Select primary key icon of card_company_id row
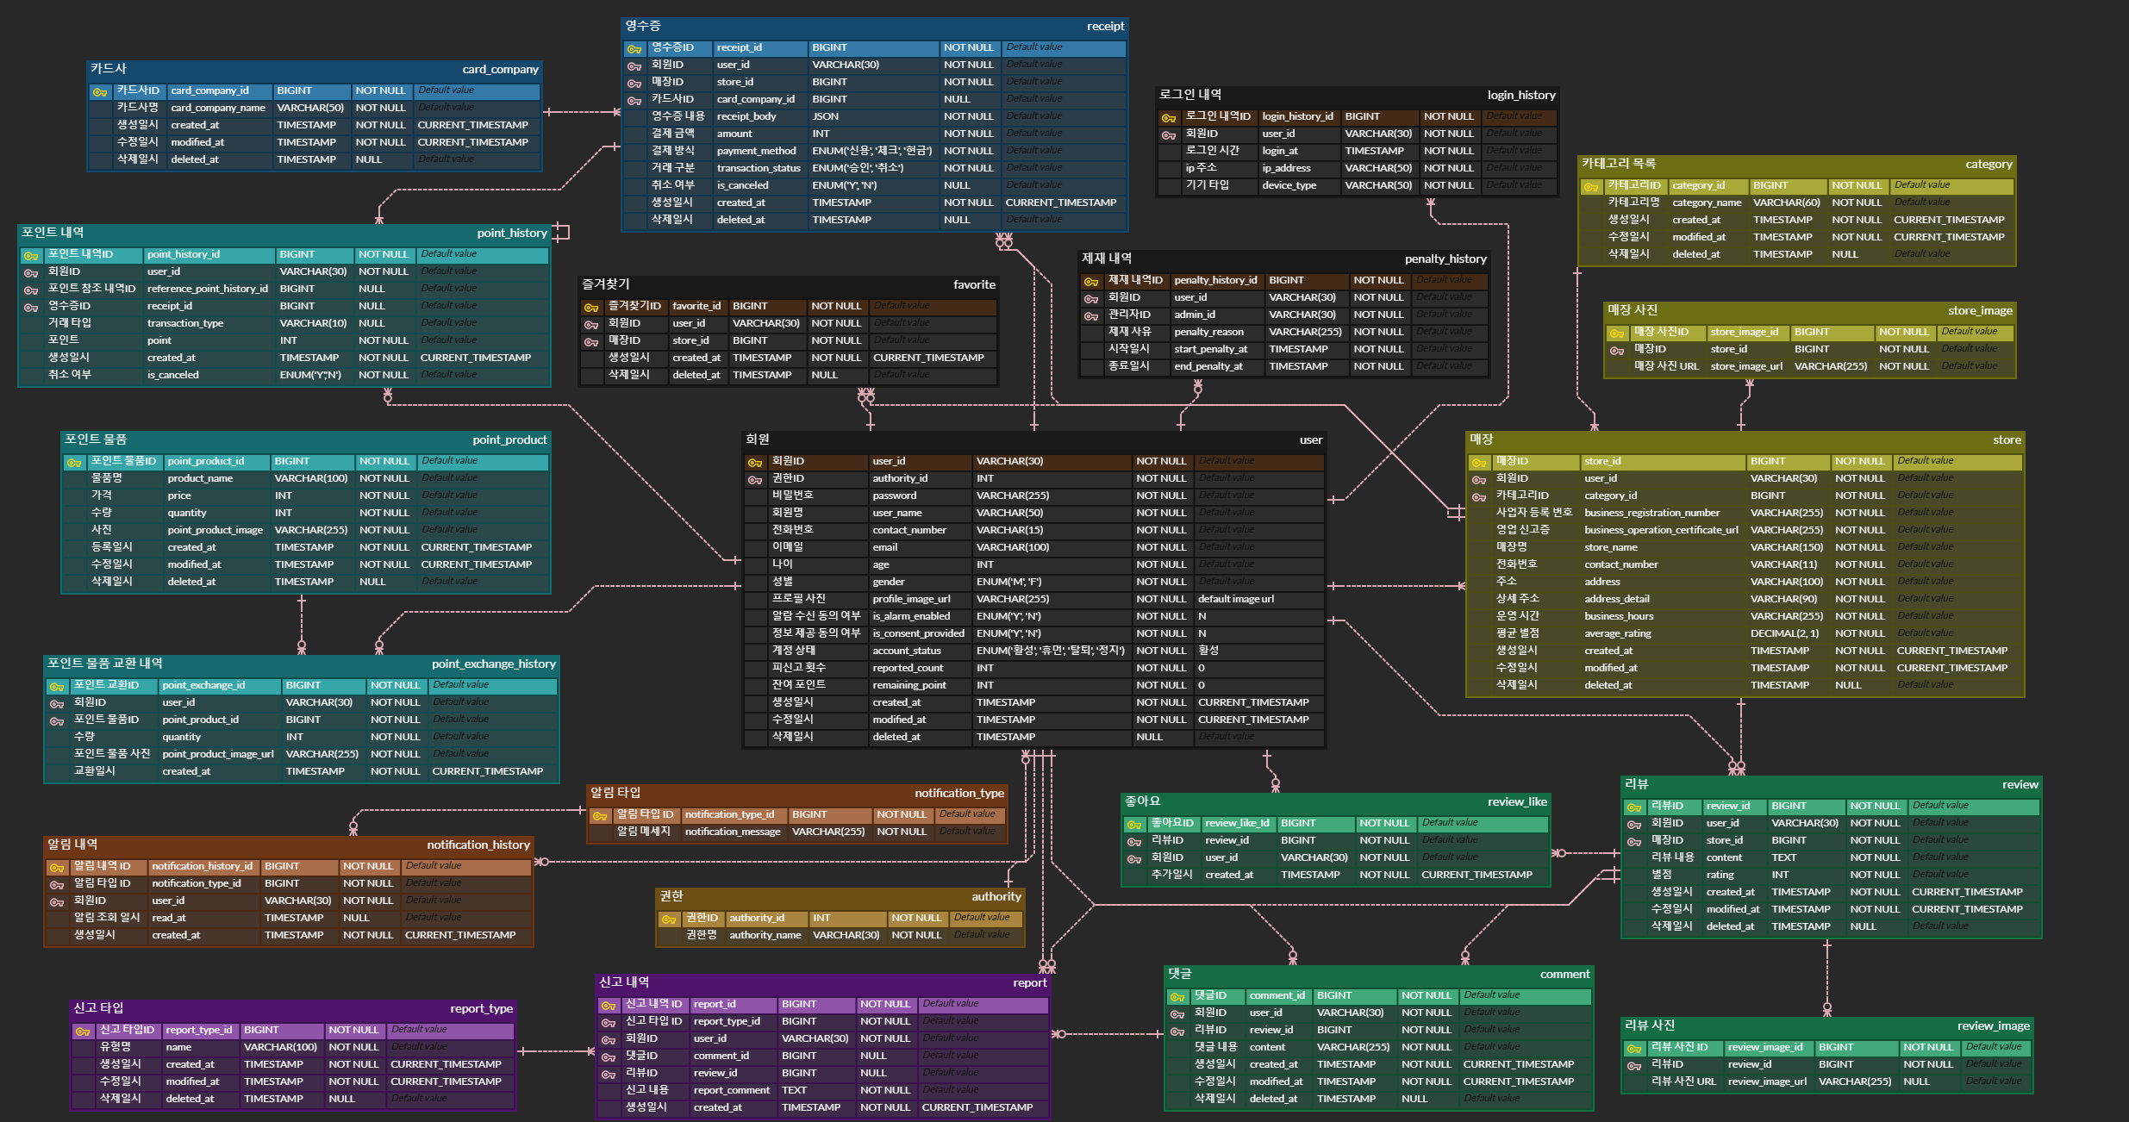The height and width of the screenshot is (1122, 2129). [x=100, y=92]
